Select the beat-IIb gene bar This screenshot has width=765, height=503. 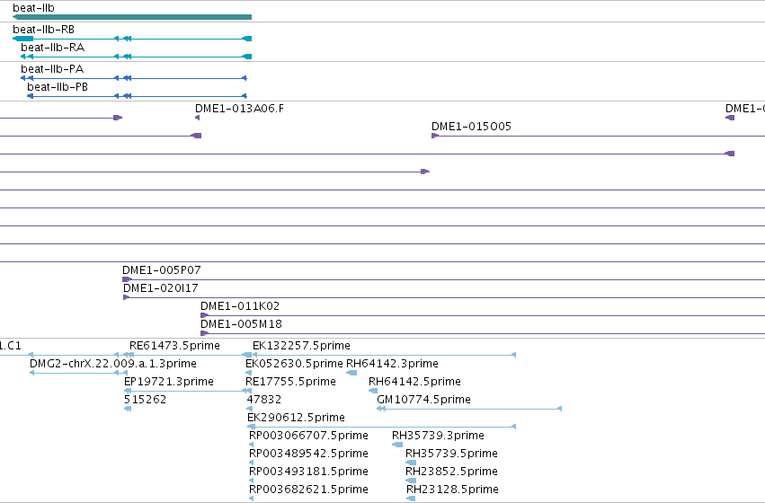[132, 17]
